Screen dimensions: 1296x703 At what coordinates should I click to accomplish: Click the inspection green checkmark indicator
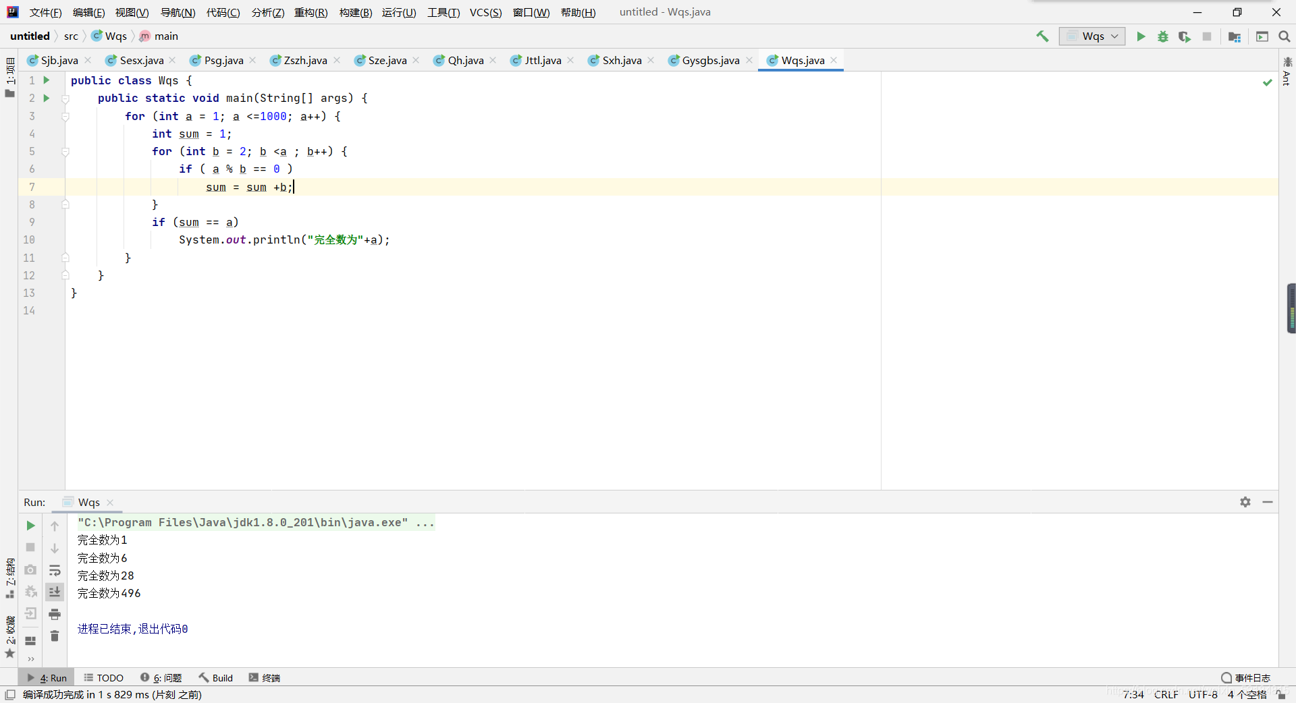(x=1268, y=82)
